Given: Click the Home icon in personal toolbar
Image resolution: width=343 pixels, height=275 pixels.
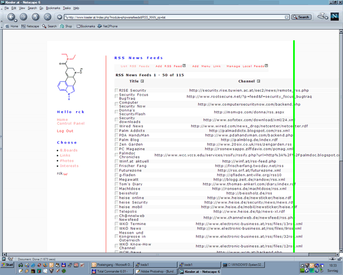Looking at the screenshot, I should (12, 26).
